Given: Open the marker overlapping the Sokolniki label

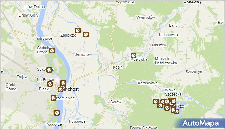Looking at the screenshot, I should click(x=49, y=70).
